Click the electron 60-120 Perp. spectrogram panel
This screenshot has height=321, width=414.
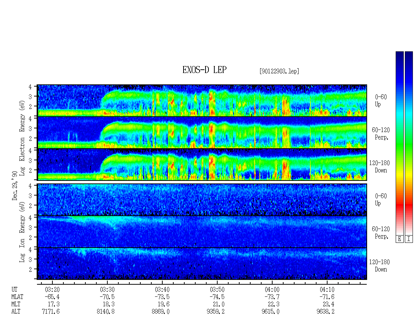[x=202, y=132]
